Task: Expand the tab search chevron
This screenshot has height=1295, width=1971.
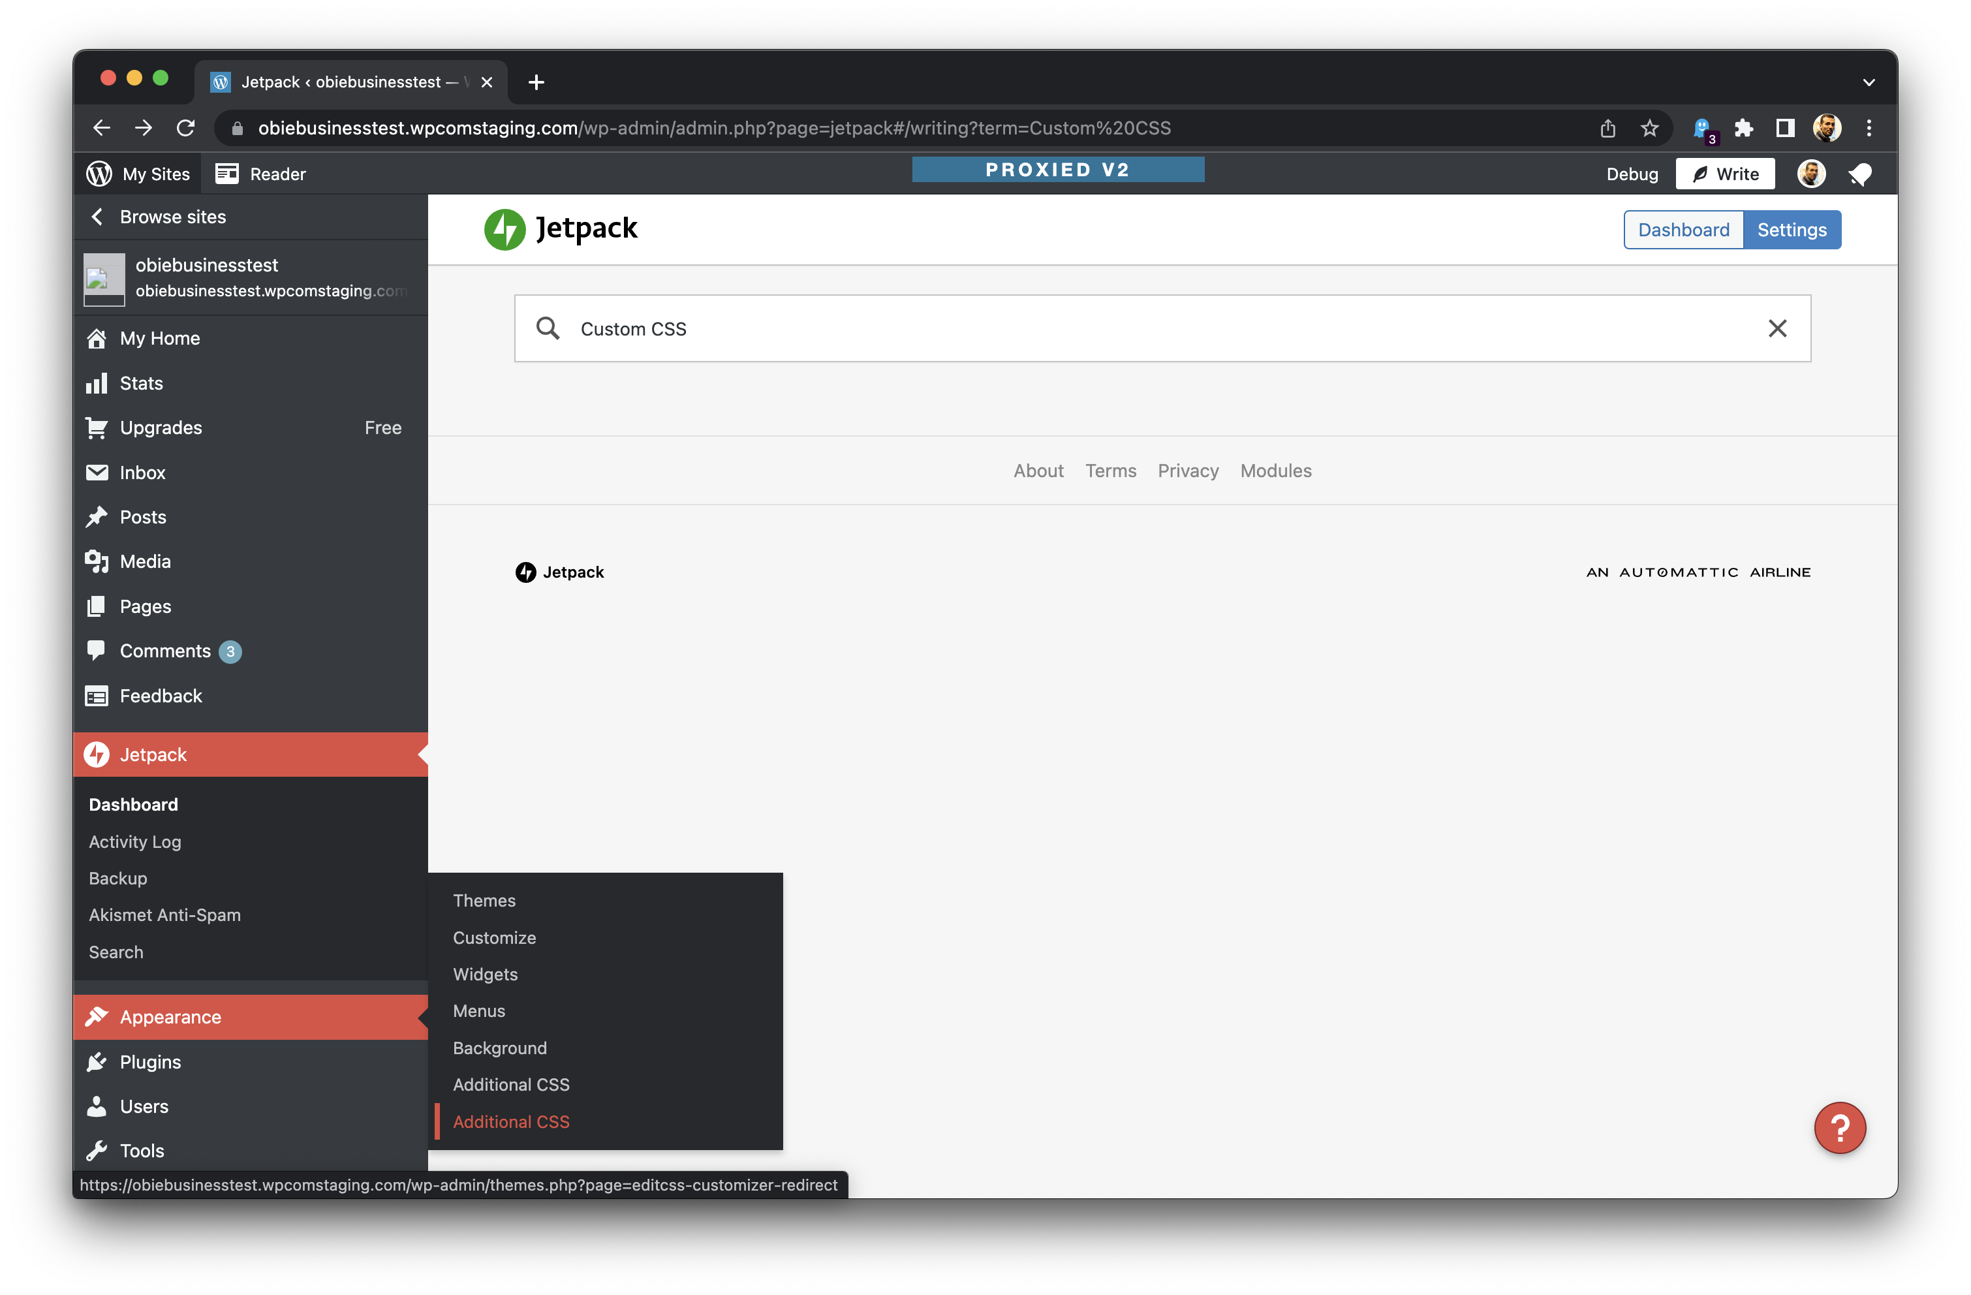Action: coord(1869,82)
